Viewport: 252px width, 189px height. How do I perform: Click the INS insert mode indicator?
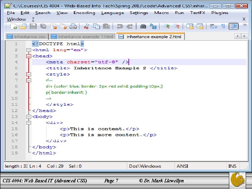pos(232,166)
